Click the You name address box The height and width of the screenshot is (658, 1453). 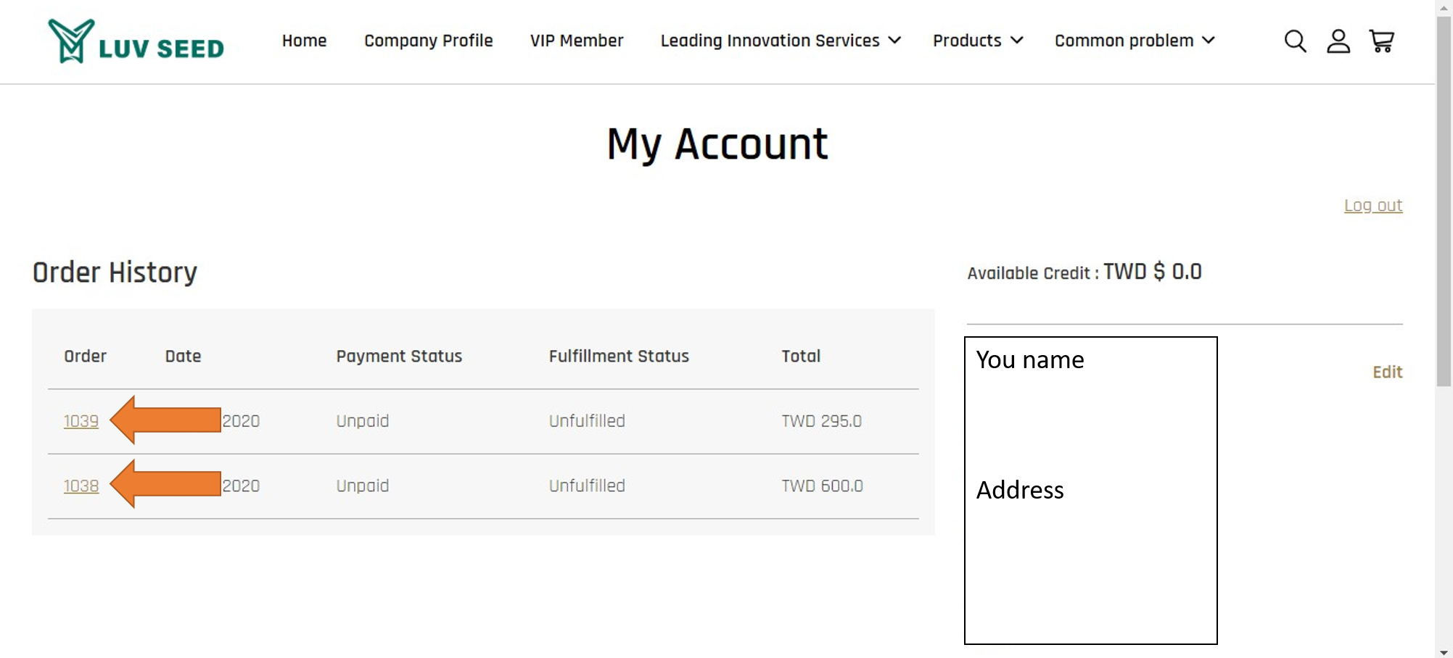click(1091, 491)
